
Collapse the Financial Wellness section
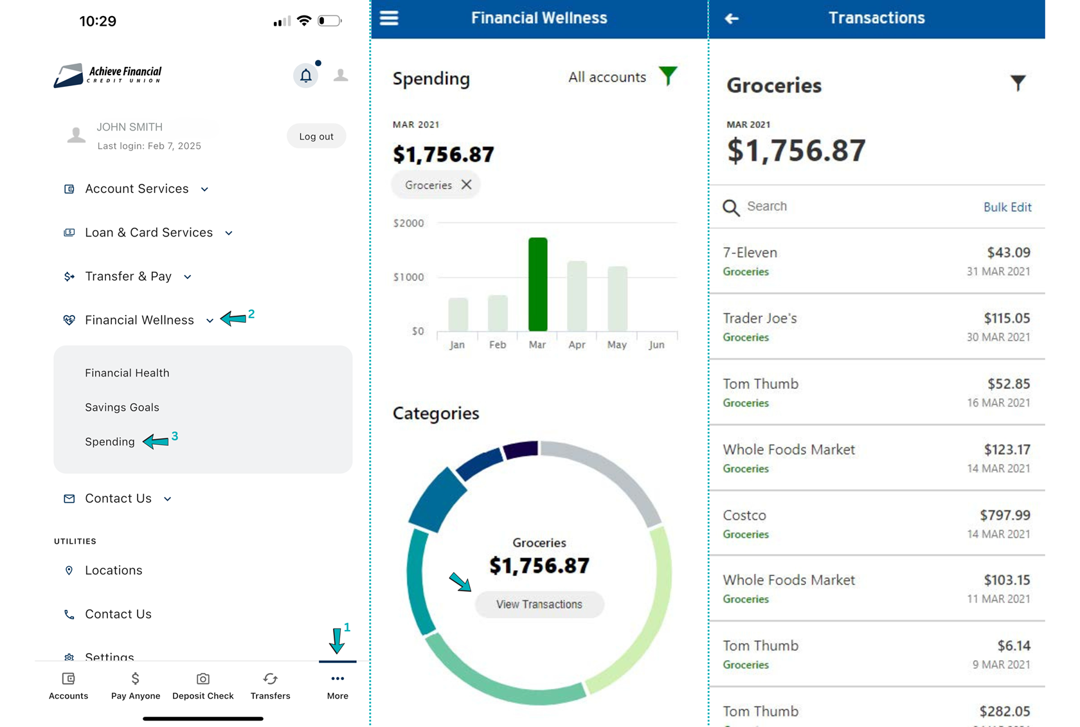pyautogui.click(x=210, y=321)
